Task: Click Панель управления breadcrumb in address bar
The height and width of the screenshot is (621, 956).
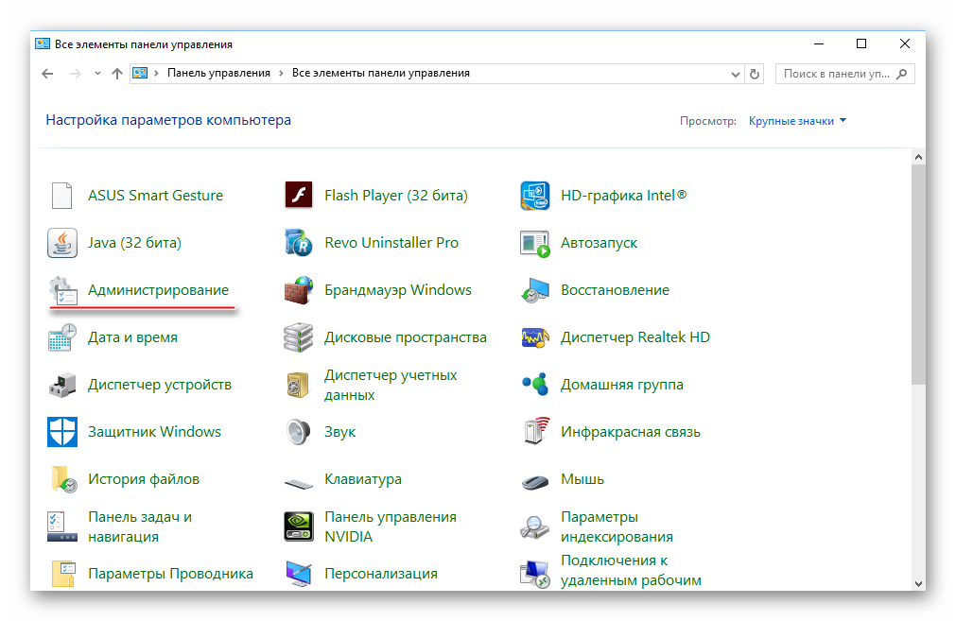Action: click(x=218, y=73)
